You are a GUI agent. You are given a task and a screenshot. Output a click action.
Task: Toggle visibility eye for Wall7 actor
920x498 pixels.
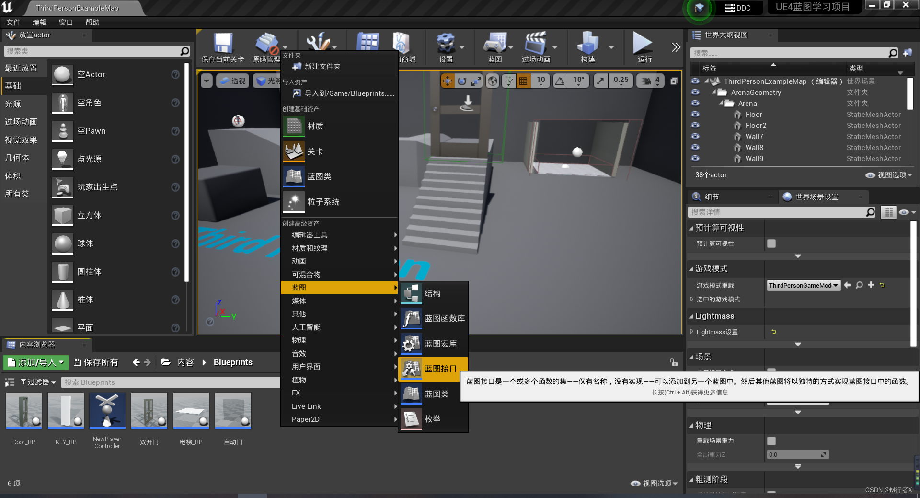click(x=695, y=136)
